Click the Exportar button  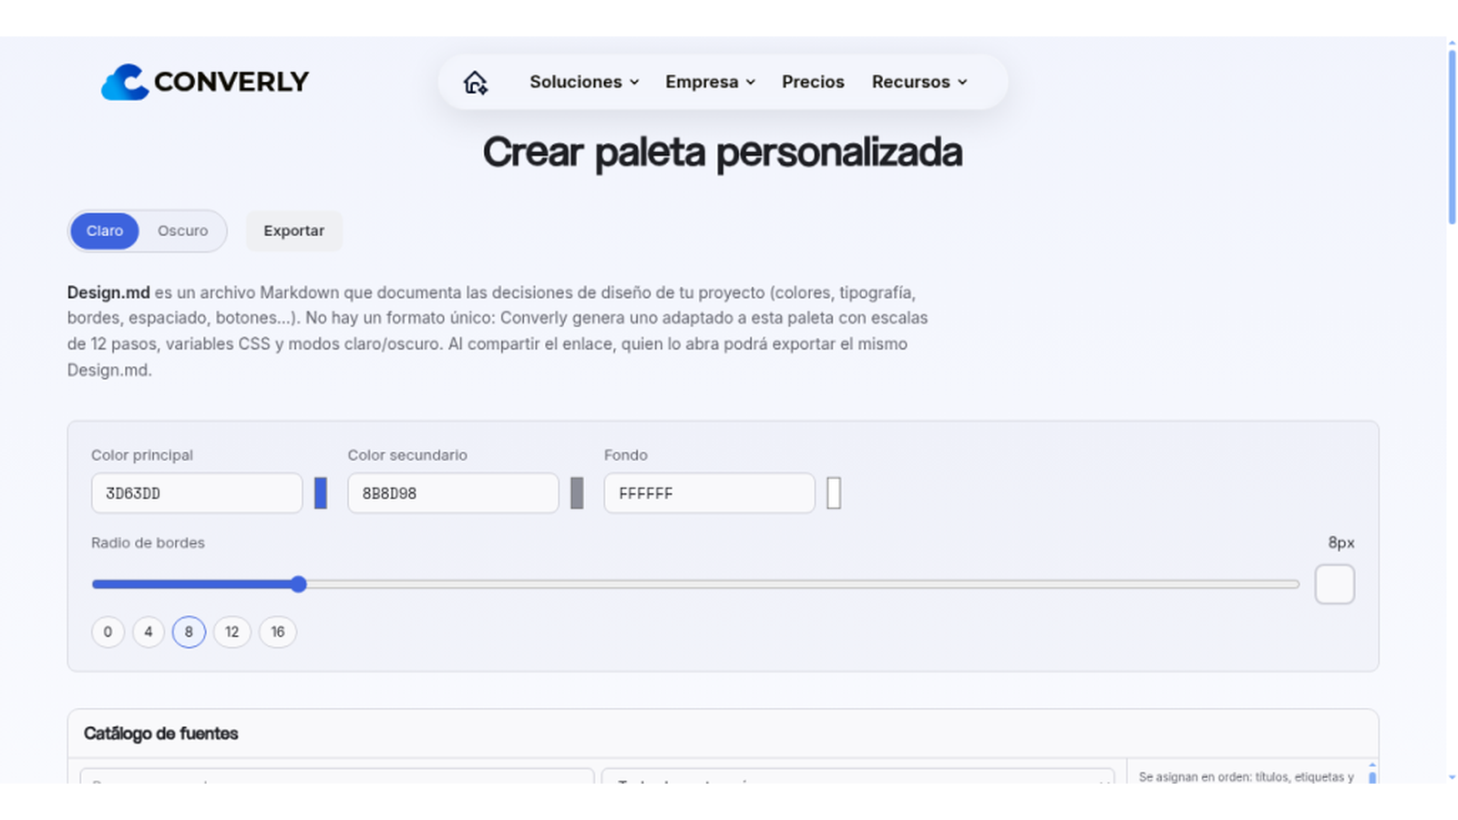click(x=293, y=231)
